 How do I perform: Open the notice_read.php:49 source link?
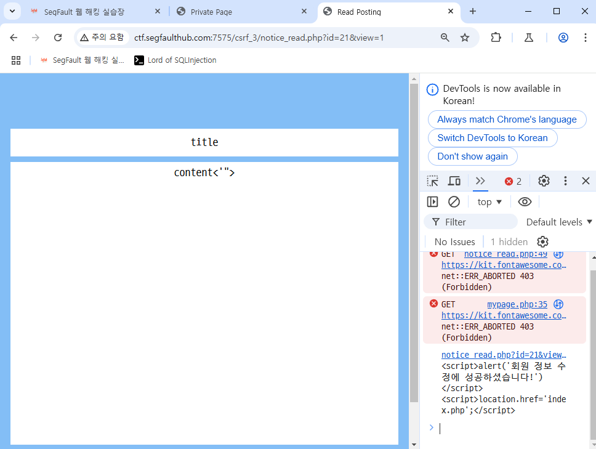point(505,254)
